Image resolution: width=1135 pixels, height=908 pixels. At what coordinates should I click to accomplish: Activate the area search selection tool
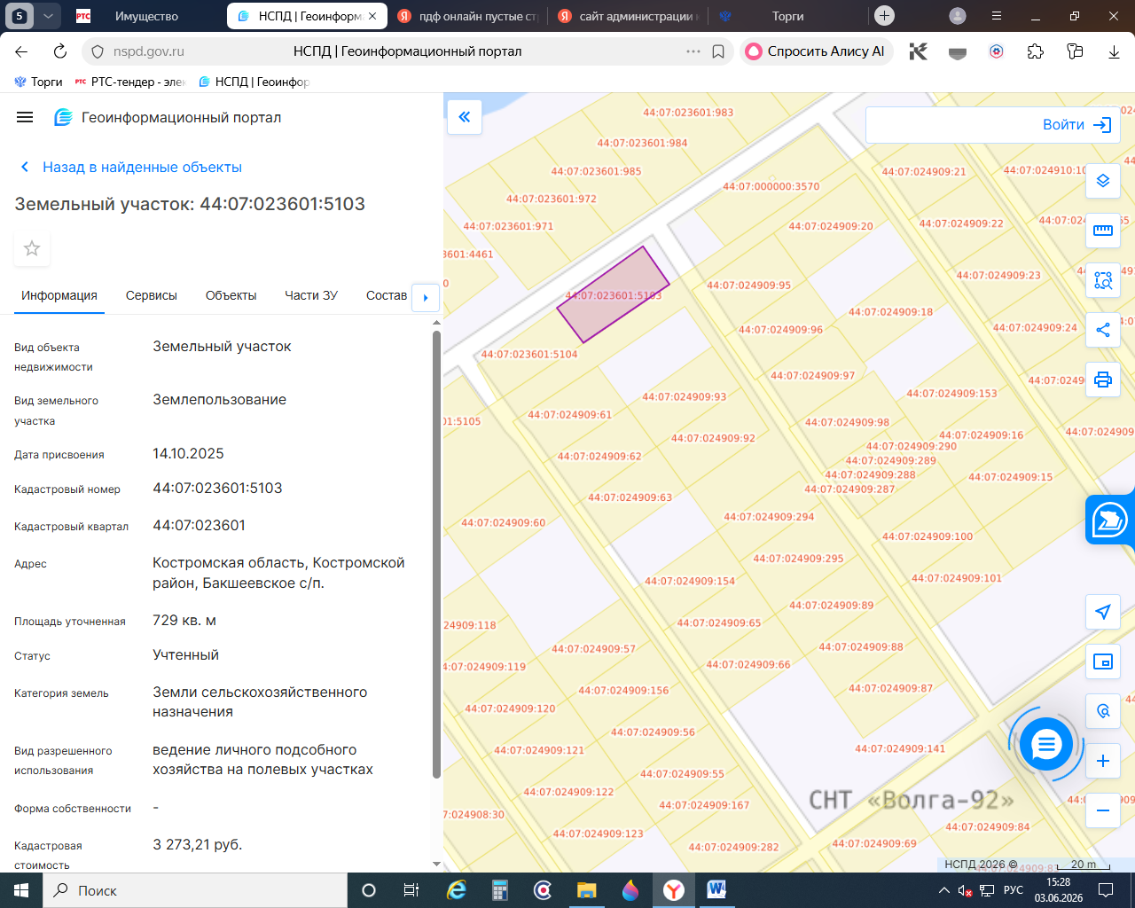(1103, 280)
